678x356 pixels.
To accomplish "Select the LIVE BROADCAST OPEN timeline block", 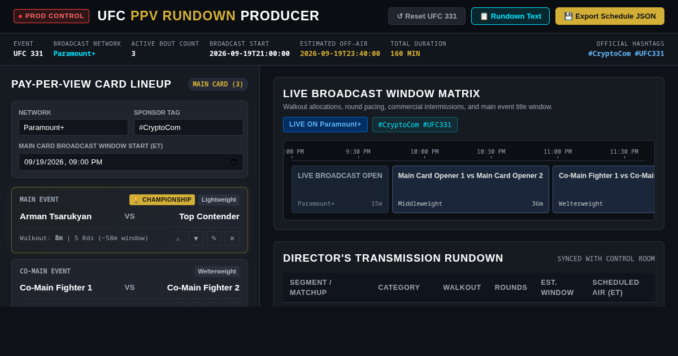I will tap(340, 189).
